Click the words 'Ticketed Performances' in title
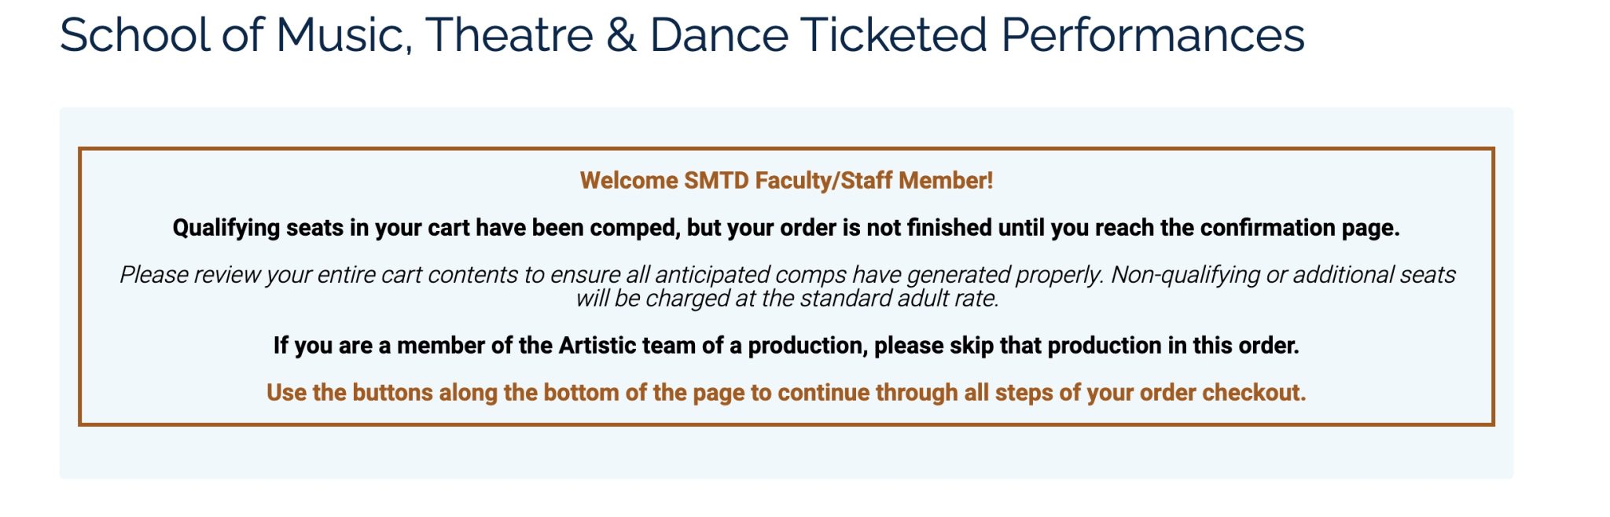This screenshot has height=517, width=1610. (x=1053, y=35)
